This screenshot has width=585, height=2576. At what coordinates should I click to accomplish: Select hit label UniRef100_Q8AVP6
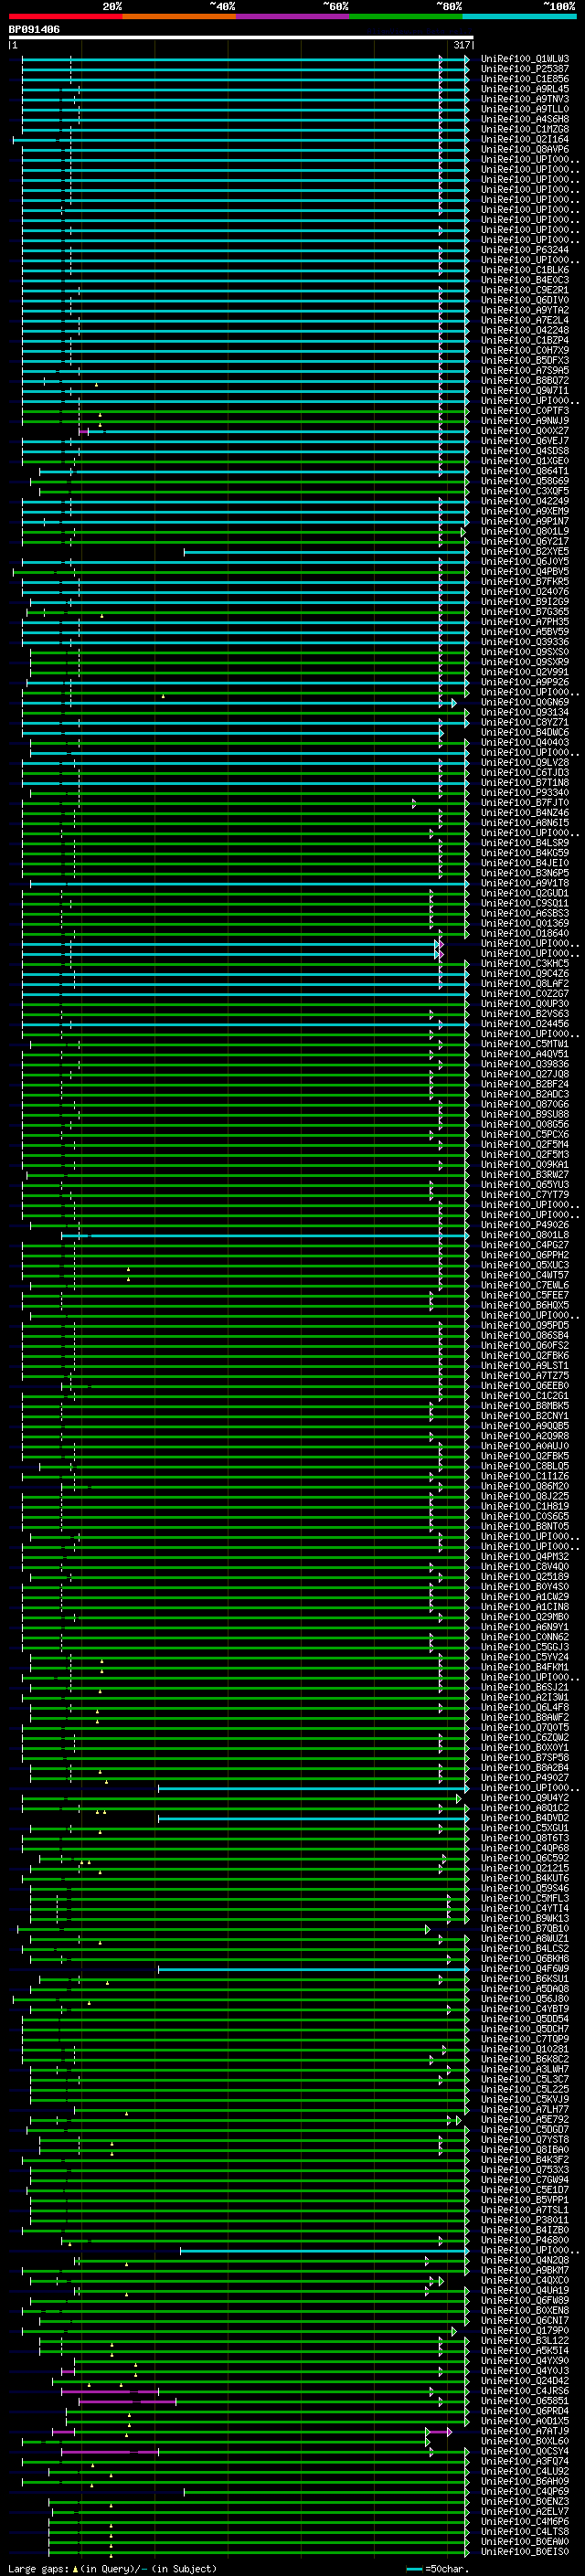525,149
